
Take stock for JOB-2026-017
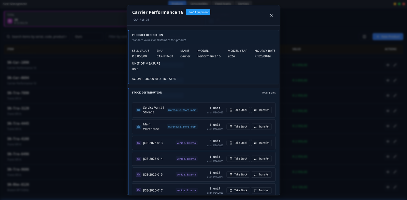[x=238, y=190]
